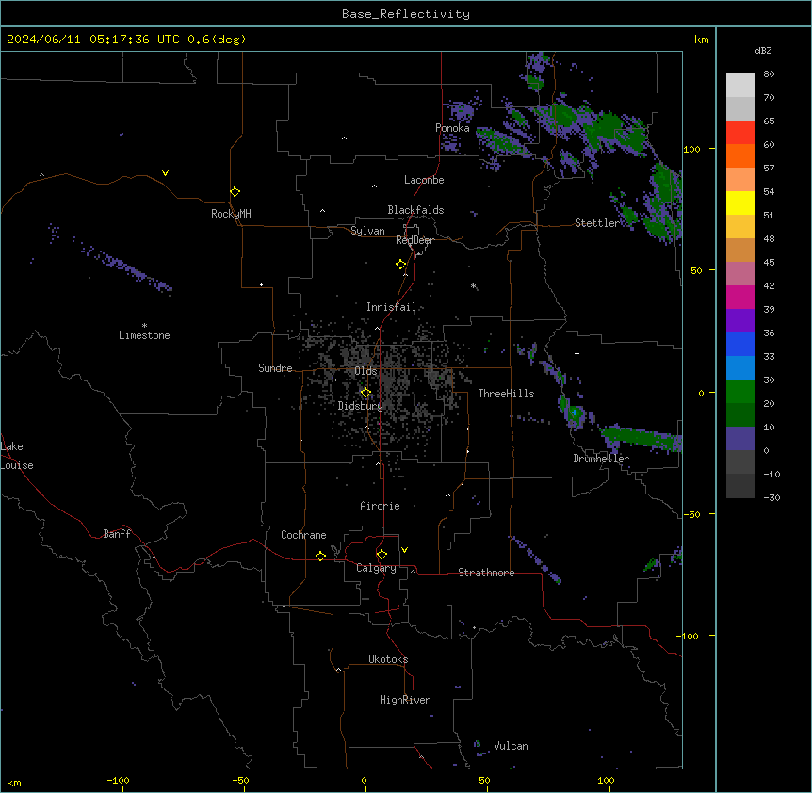Click the Innisfail town label

click(x=391, y=307)
